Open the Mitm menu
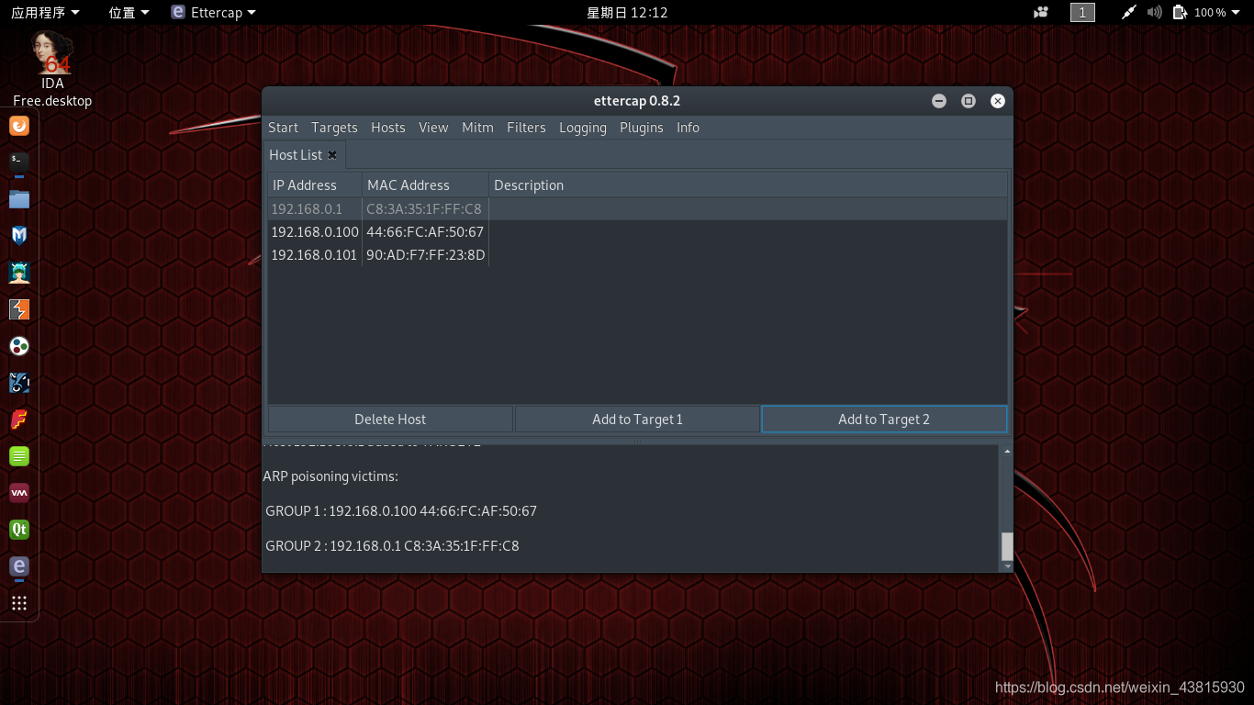1254x705 pixels. point(477,128)
